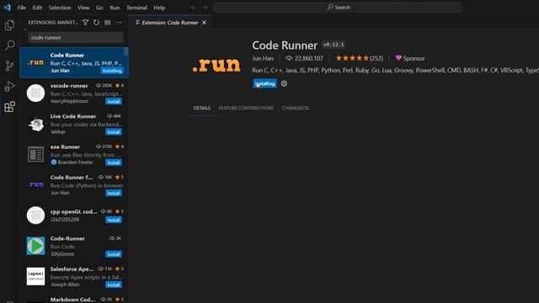The height and width of the screenshot is (303, 539).
Task: Click the large .run extension logo
Action: (216, 65)
